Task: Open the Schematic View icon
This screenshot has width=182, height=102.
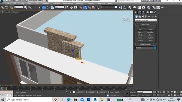Action: [144, 8]
